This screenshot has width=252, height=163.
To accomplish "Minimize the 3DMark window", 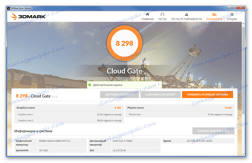I will pos(229,7).
